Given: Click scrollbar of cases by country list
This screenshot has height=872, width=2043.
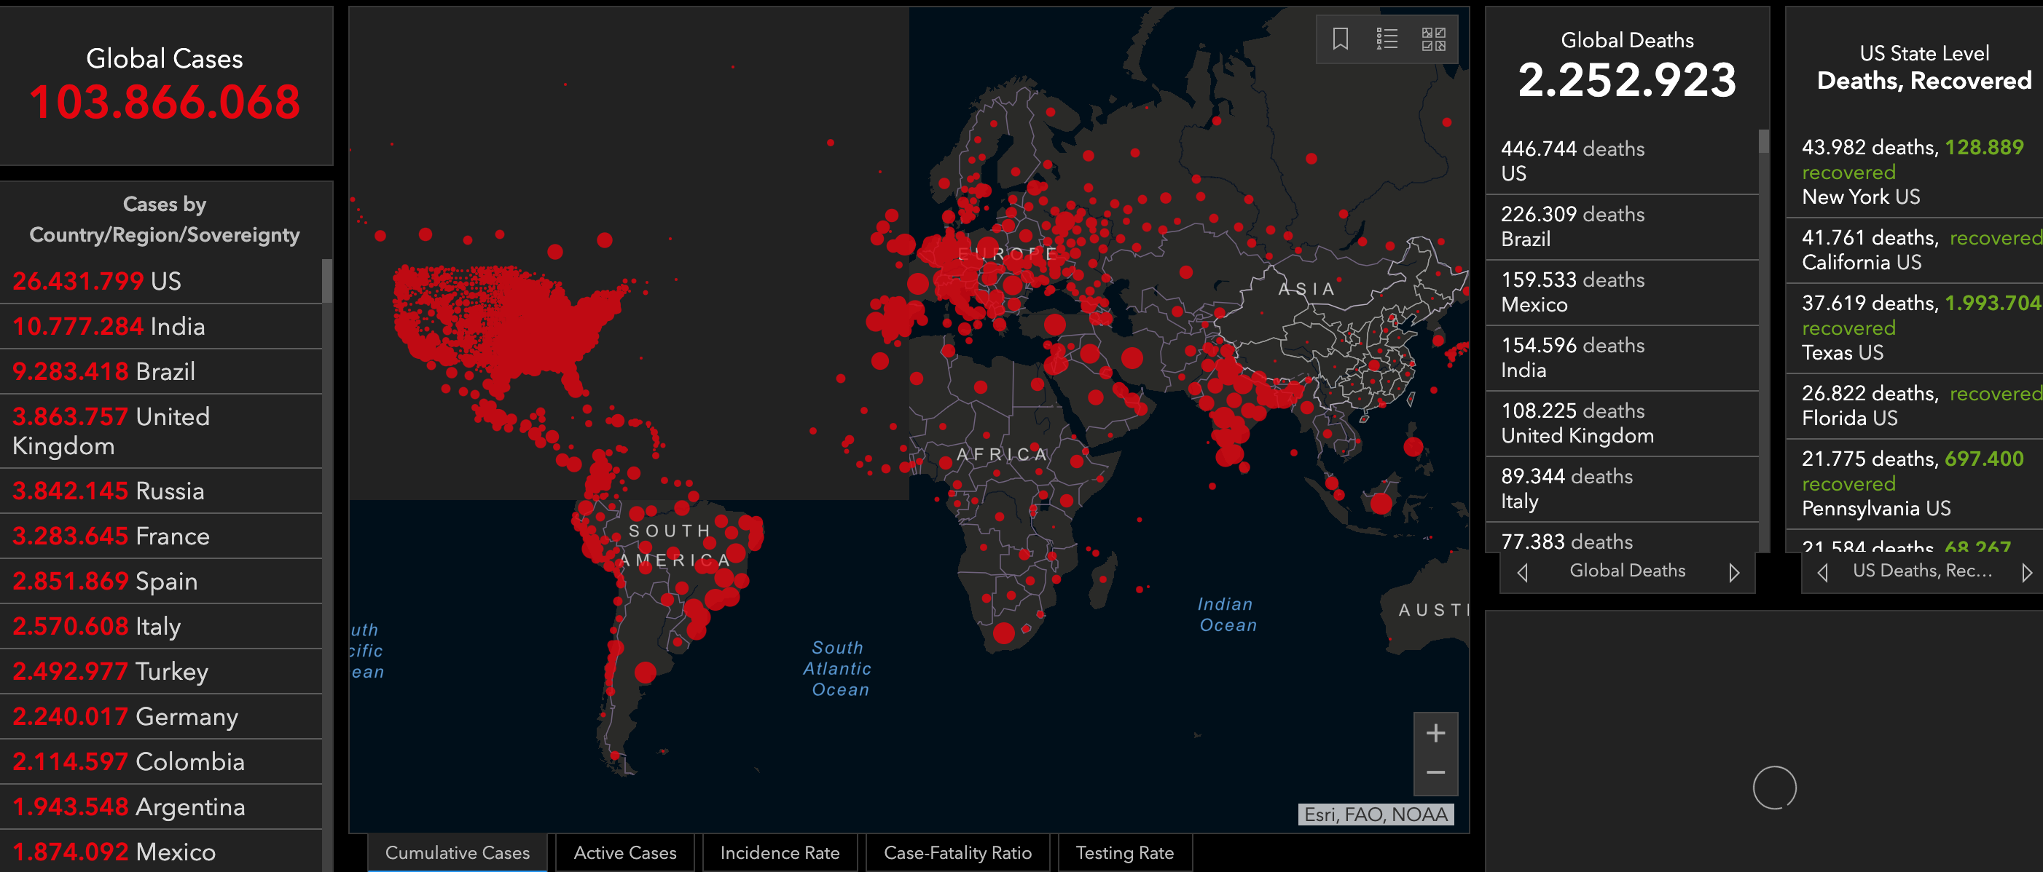Looking at the screenshot, I should (326, 281).
